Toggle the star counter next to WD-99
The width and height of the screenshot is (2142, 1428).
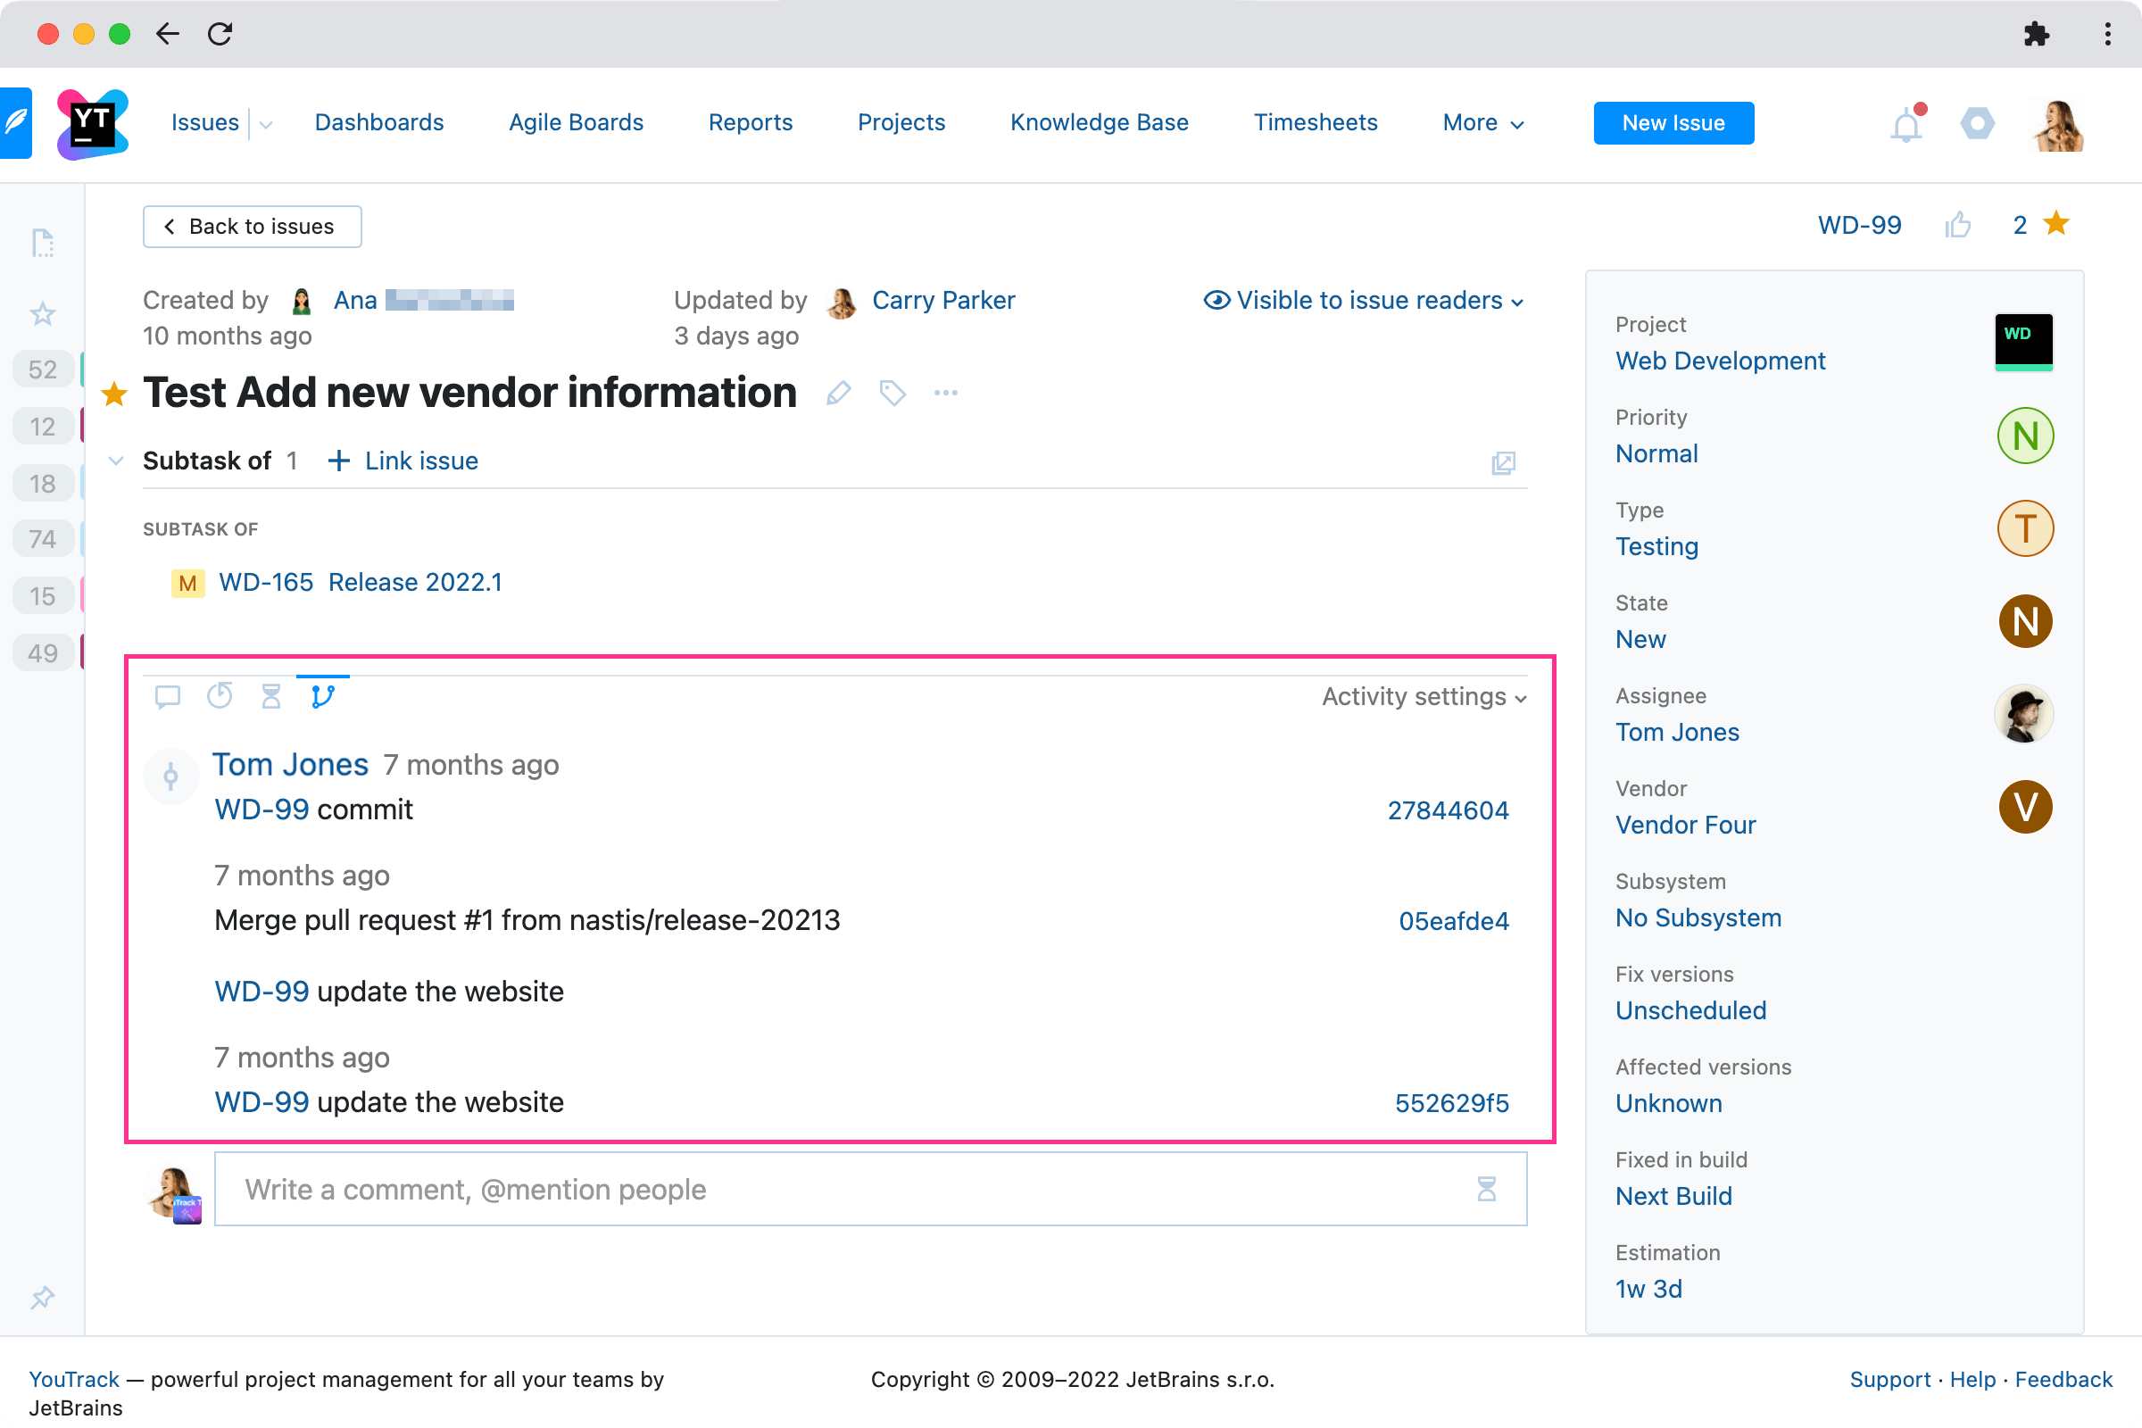[x=2055, y=224]
